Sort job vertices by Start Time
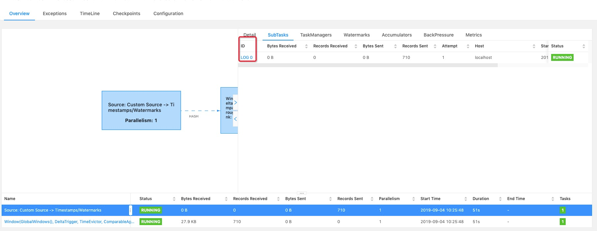This screenshot has width=597, height=231. 466,199
